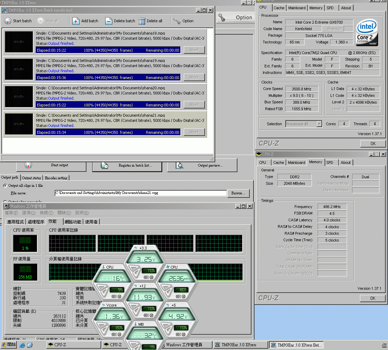Click 2 % CPU usage meter

(x=25, y=243)
